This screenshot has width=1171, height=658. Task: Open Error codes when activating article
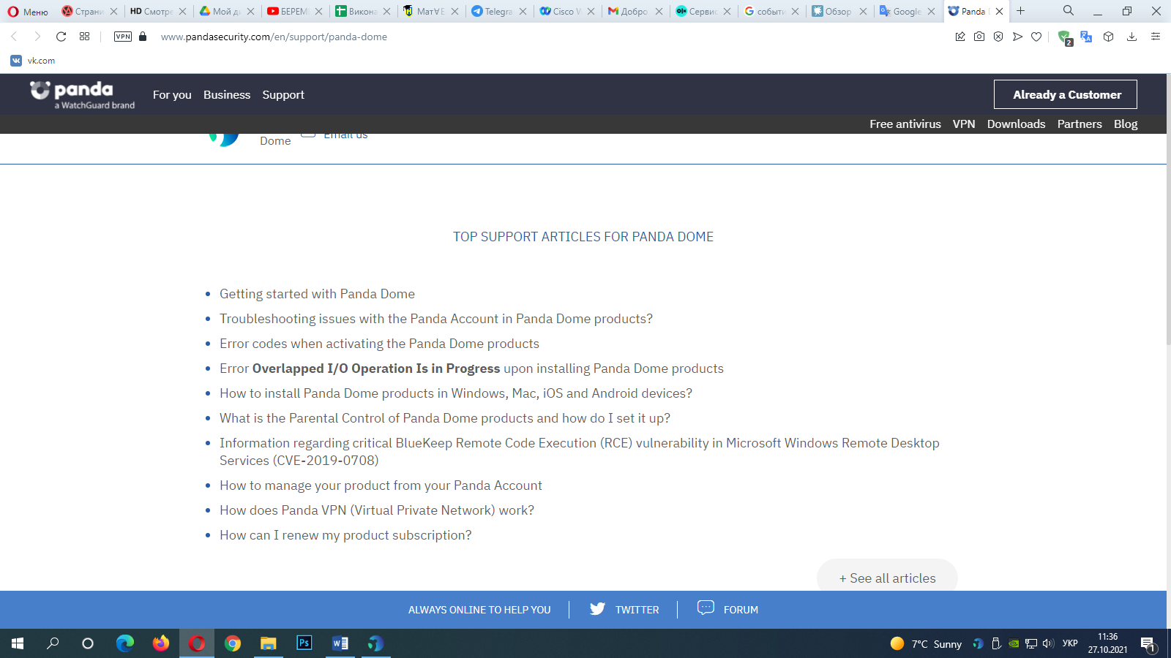point(379,344)
